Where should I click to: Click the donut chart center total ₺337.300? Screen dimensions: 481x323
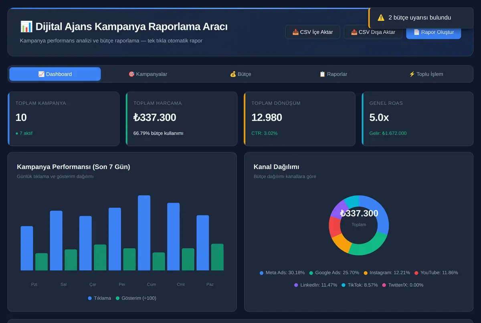(359, 213)
